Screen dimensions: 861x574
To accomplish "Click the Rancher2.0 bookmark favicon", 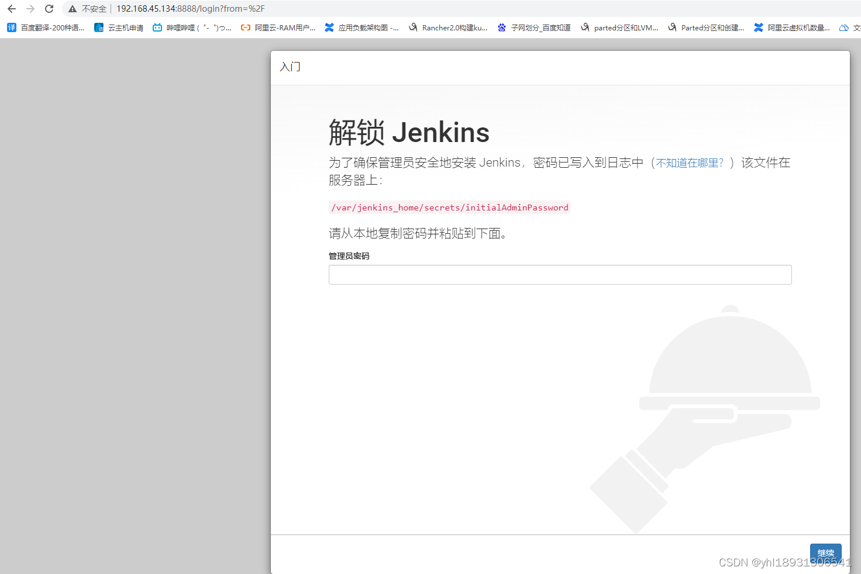I will [414, 27].
